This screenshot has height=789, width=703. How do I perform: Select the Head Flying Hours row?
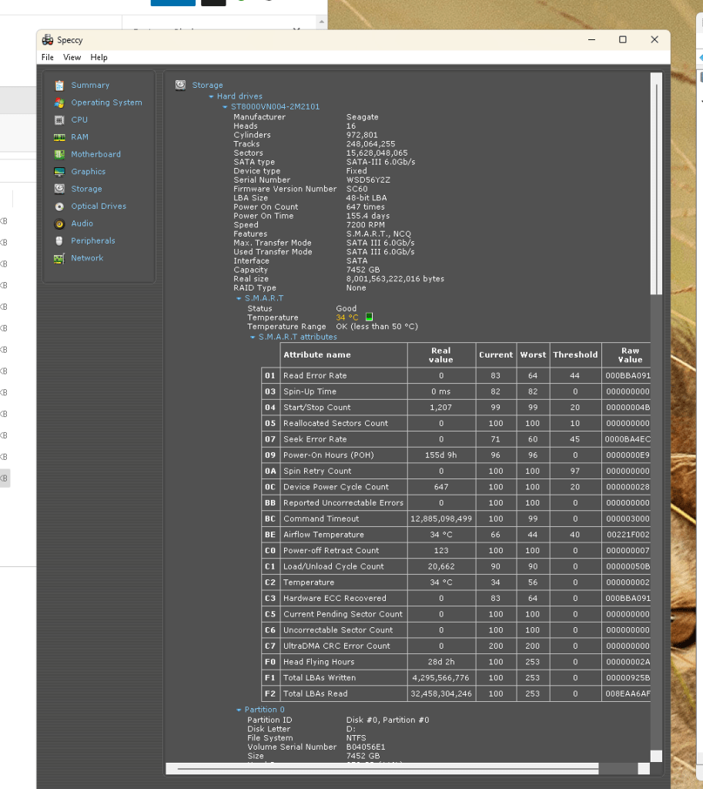click(x=456, y=662)
